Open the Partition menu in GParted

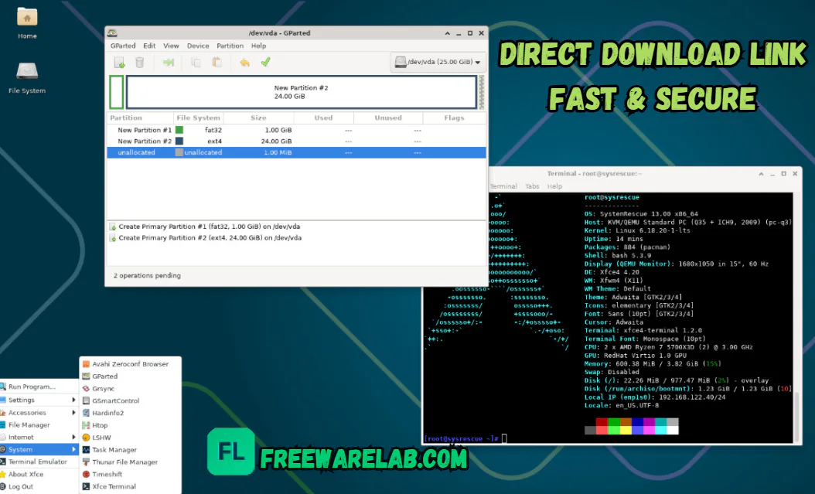click(x=230, y=46)
